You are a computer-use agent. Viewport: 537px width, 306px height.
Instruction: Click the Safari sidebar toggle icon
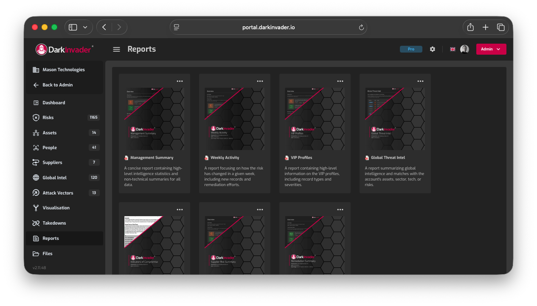(73, 27)
